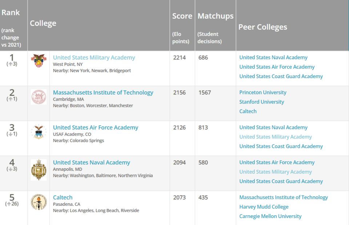
Task: Click the up-arrow rank change beside rank 1
Action: coord(11,63)
